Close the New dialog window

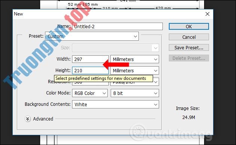click(207, 14)
